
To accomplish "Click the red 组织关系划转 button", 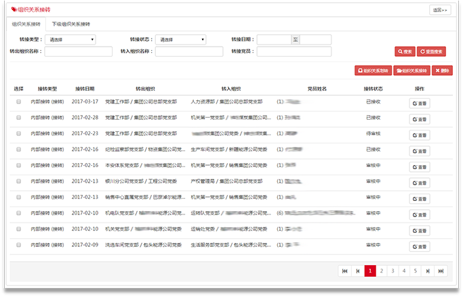I will [374, 70].
